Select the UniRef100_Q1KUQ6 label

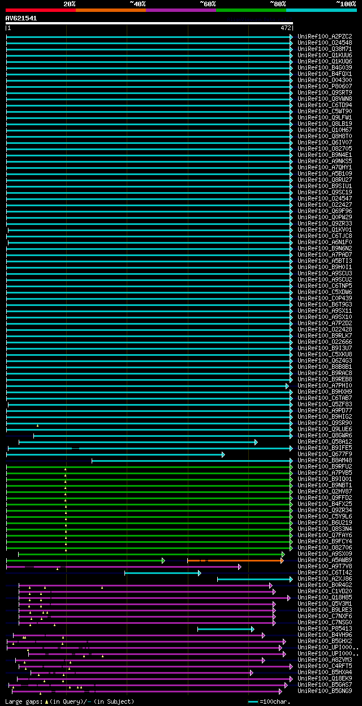coord(325,62)
